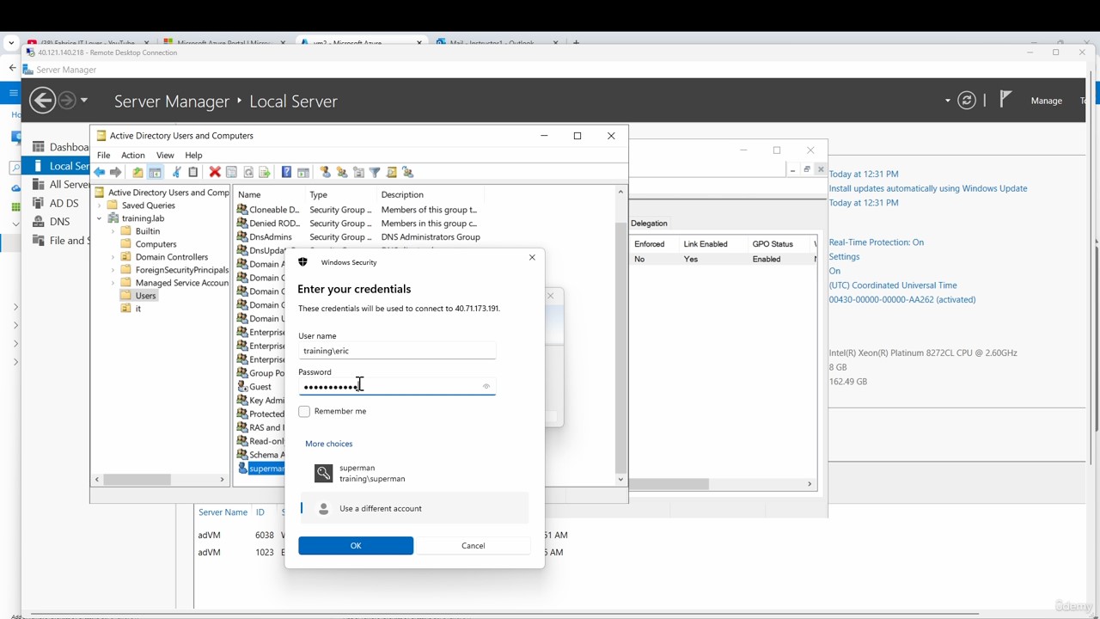Click the Create new group icon

[342, 173]
